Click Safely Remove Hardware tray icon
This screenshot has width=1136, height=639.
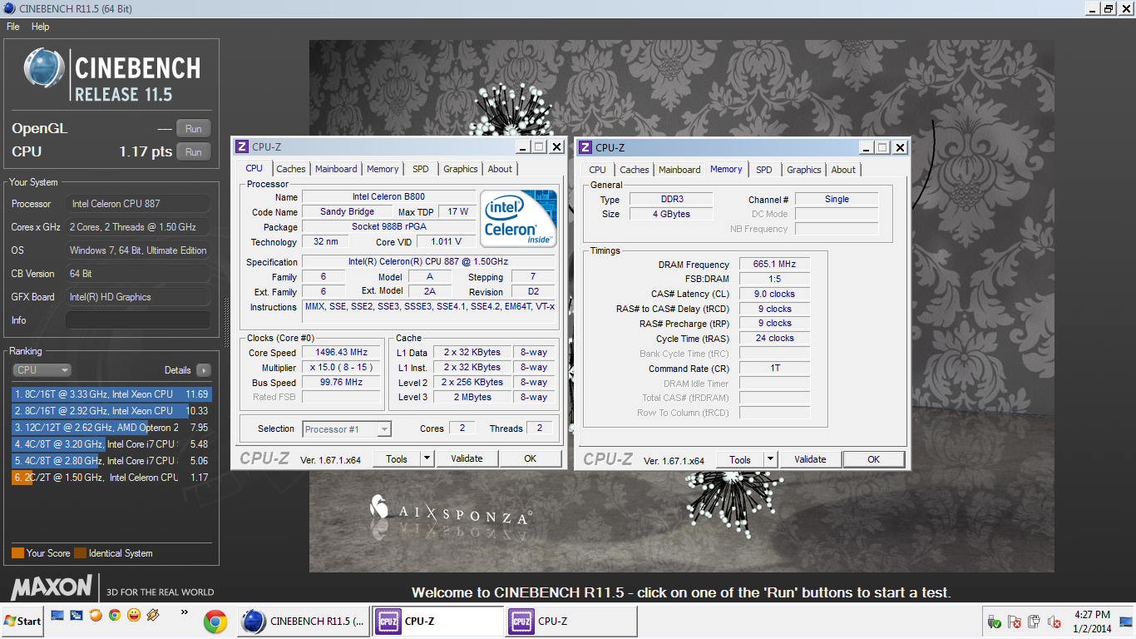[x=994, y=622]
